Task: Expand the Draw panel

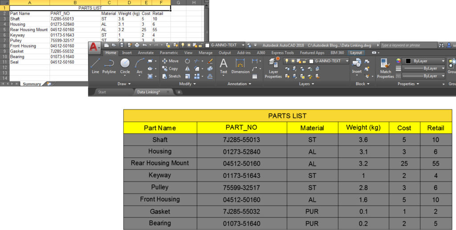Action: [x=124, y=84]
